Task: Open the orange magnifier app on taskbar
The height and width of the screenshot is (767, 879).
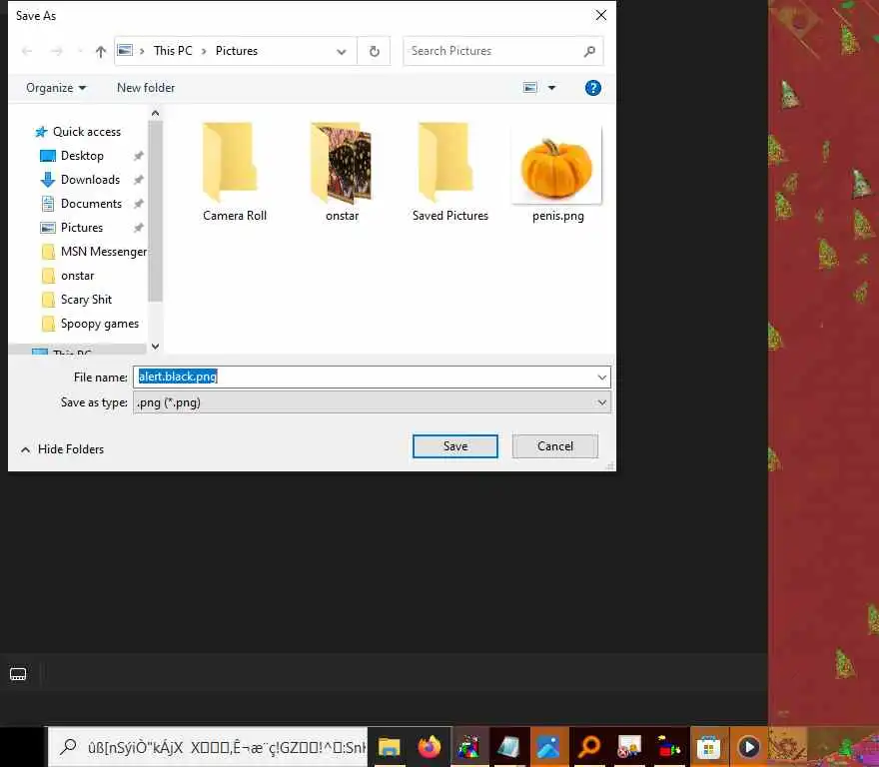Action: [588, 747]
